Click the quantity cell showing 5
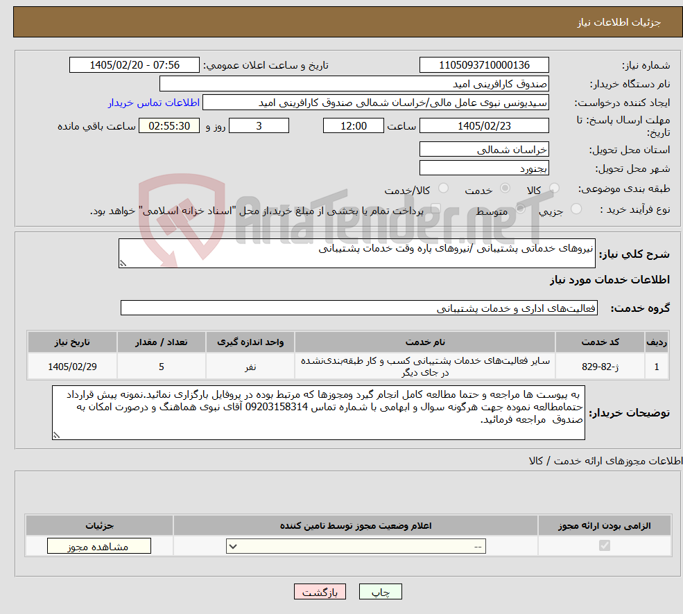 (161, 367)
